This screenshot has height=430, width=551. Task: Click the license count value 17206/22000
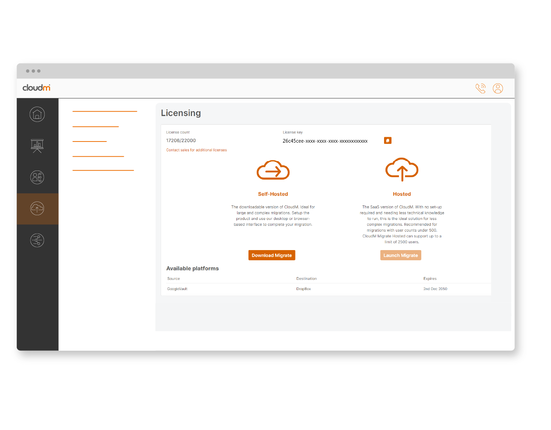181,140
